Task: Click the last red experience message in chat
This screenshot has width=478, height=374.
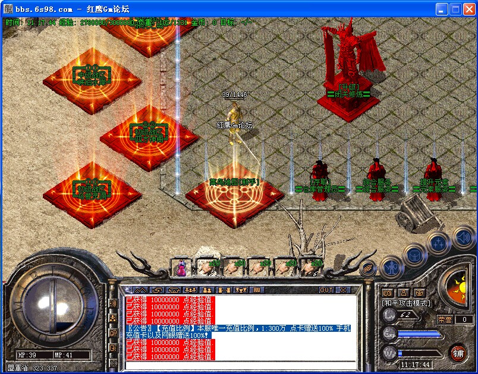Action: pyautogui.click(x=171, y=357)
